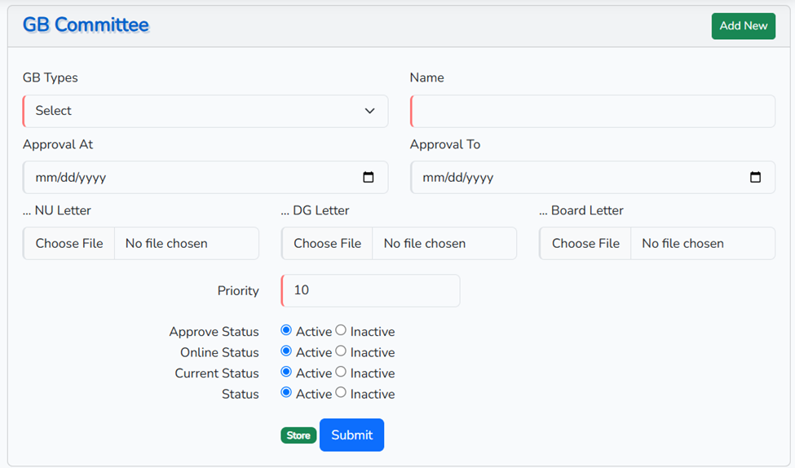Viewport: 795px width, 468px height.
Task: Click the Approval To date field
Action: click(x=575, y=178)
